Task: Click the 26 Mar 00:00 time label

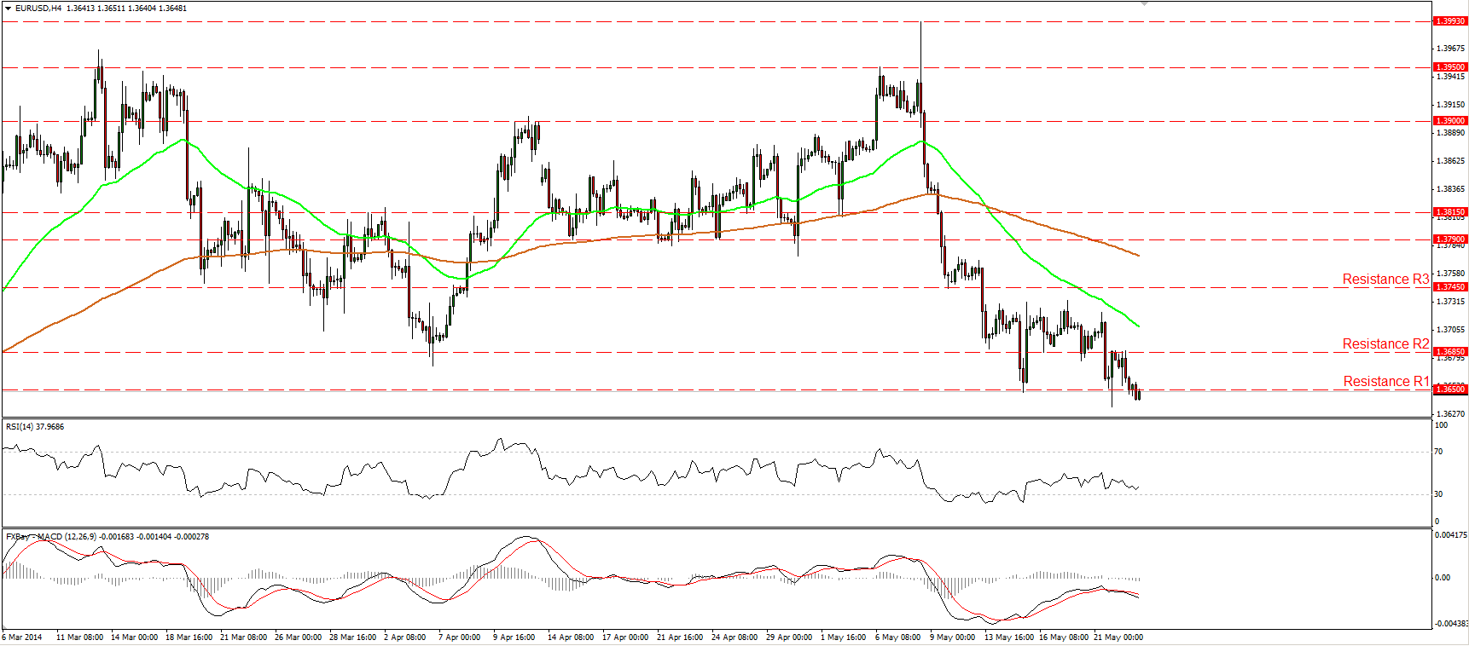Action: pos(298,637)
